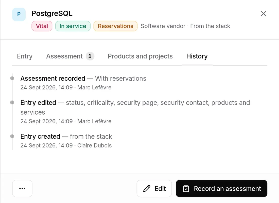Viewport: 279px width, 203px height.
Task: Click Record an assessment button
Action: click(x=221, y=188)
